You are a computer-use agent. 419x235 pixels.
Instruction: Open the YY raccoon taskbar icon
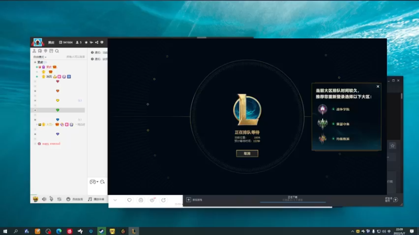(112, 231)
